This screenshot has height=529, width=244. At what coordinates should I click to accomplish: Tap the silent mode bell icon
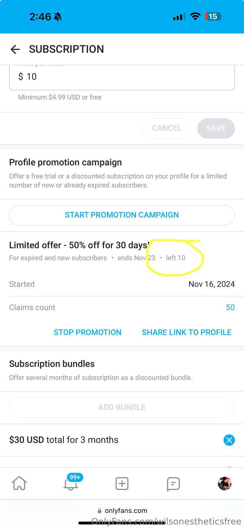pos(58,17)
